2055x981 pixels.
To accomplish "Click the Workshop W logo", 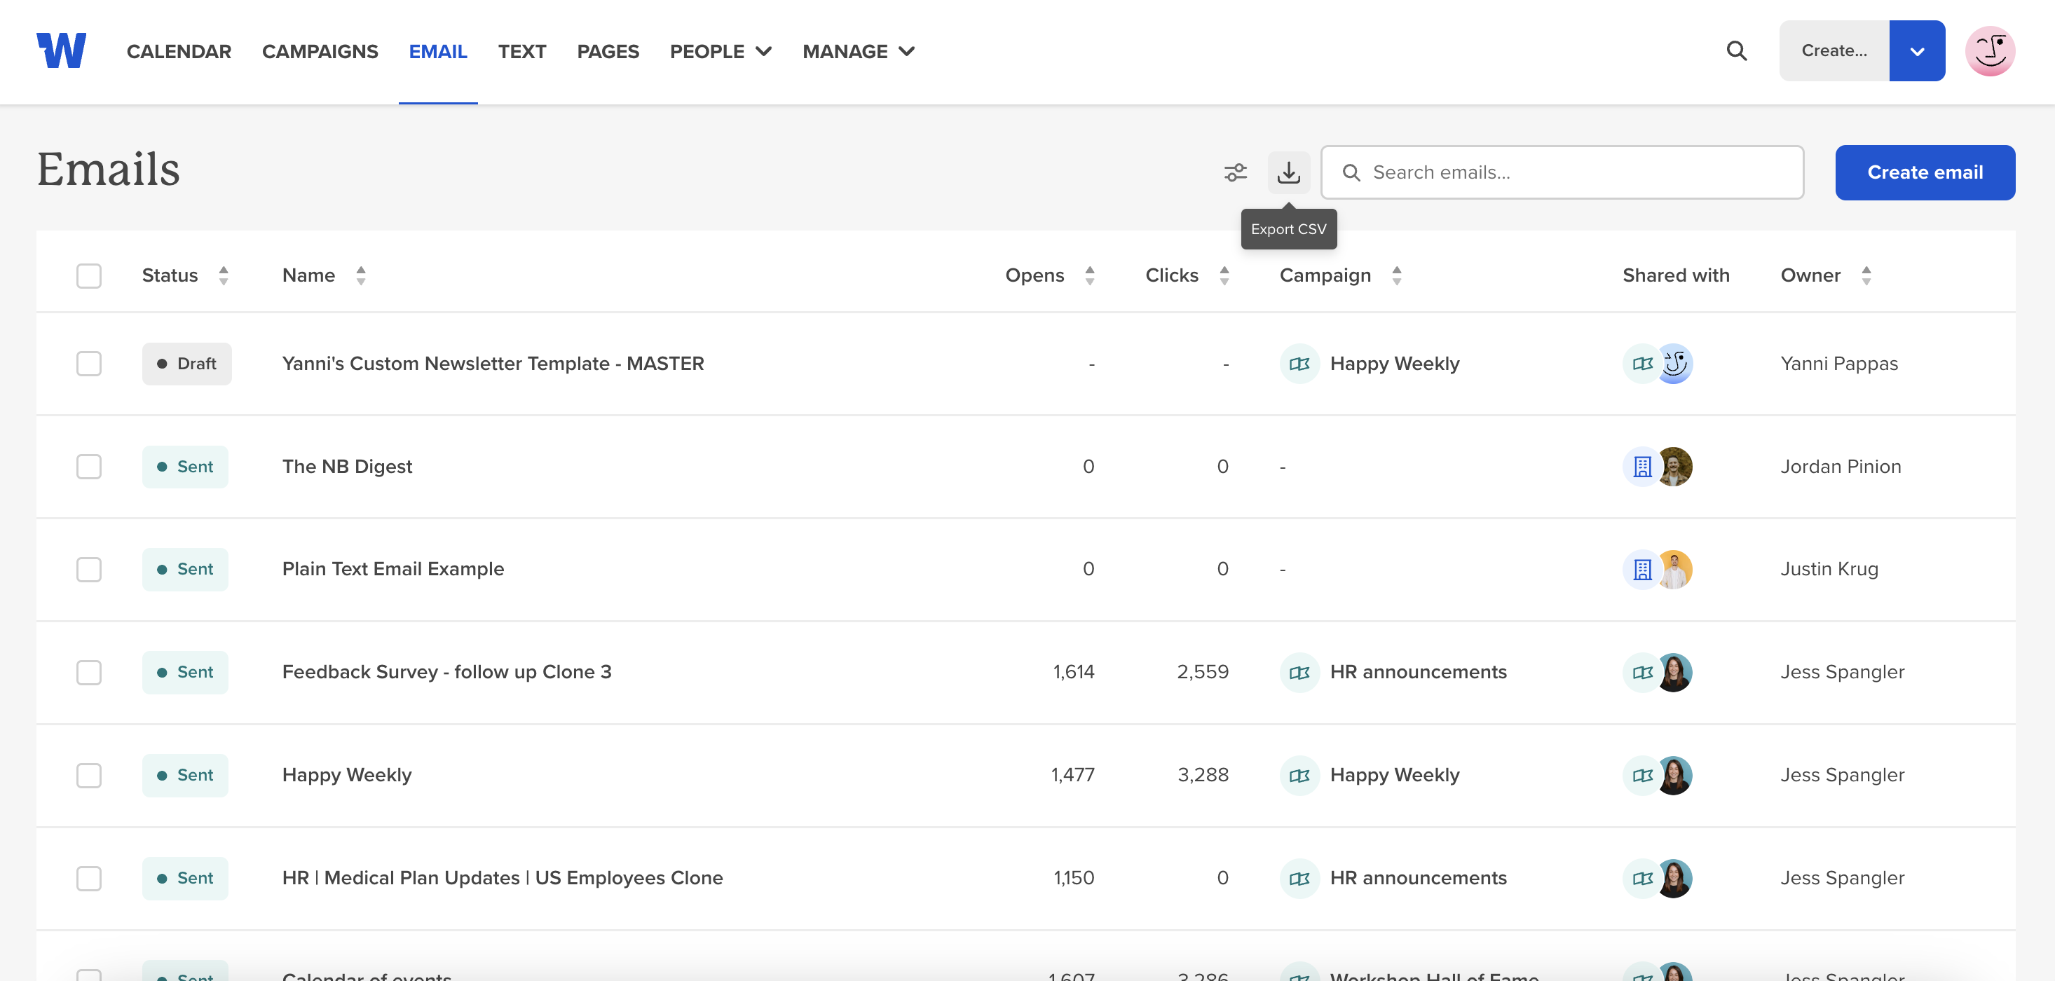I will point(62,51).
